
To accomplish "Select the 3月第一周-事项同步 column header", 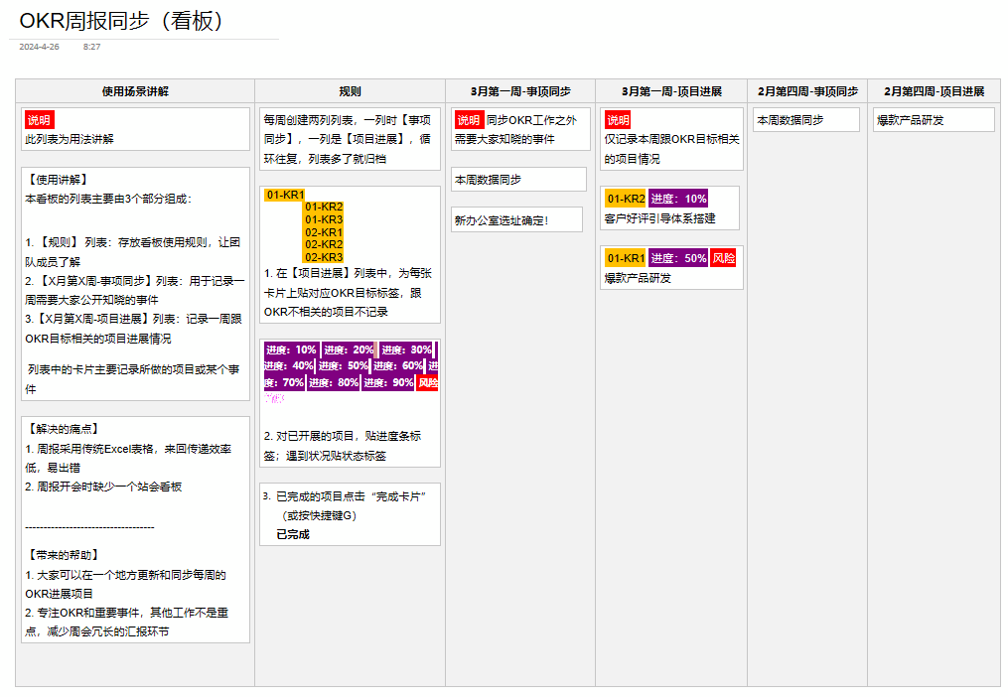I will pyautogui.click(x=520, y=91).
